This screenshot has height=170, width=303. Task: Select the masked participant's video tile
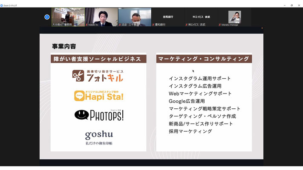pos(135,17)
